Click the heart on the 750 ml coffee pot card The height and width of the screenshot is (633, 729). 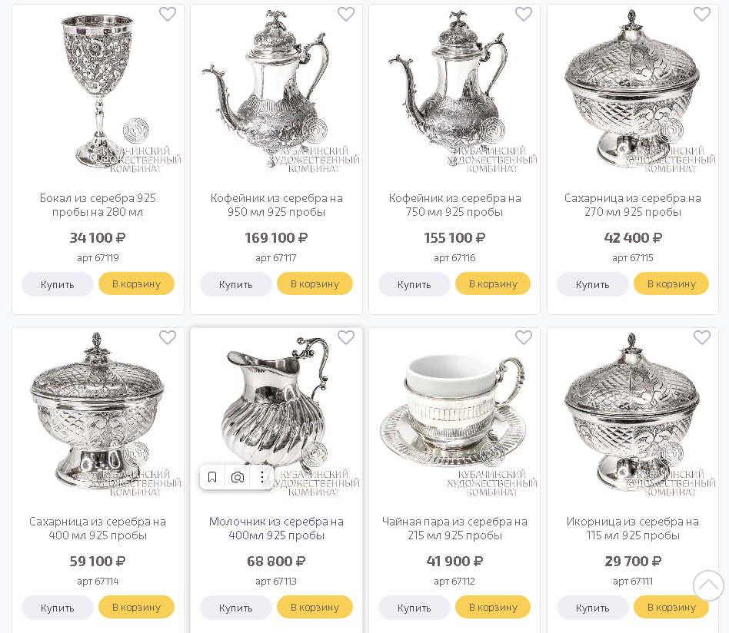524,15
